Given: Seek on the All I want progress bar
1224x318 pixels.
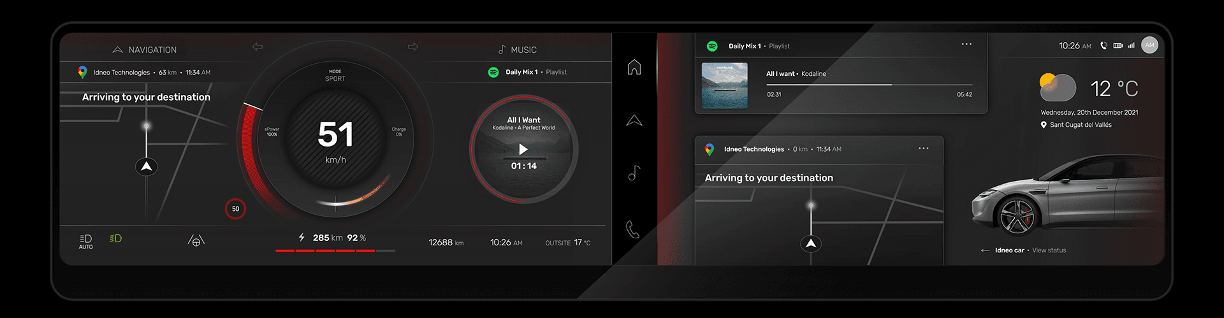Looking at the screenshot, I should point(869,85).
